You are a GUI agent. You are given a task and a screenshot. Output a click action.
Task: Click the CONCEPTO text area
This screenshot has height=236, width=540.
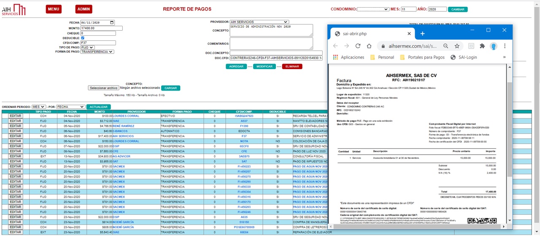271,30
